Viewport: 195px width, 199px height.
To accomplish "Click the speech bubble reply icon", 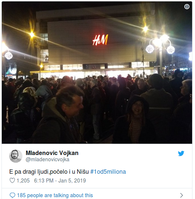I will tap(12, 195).
